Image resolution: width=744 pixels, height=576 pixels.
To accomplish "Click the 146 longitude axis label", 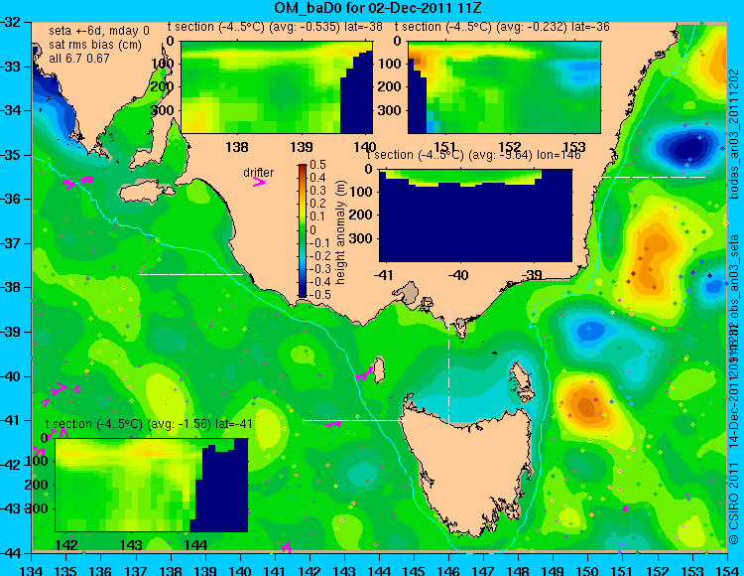I will 448,570.
